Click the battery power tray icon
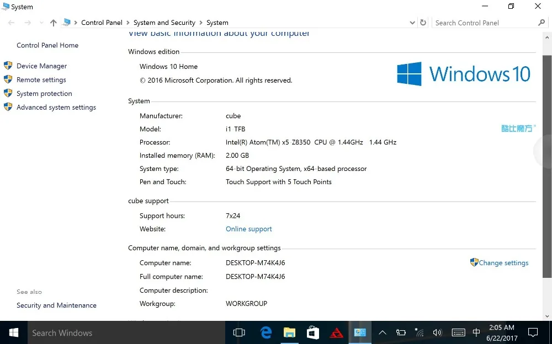 [x=401, y=332]
